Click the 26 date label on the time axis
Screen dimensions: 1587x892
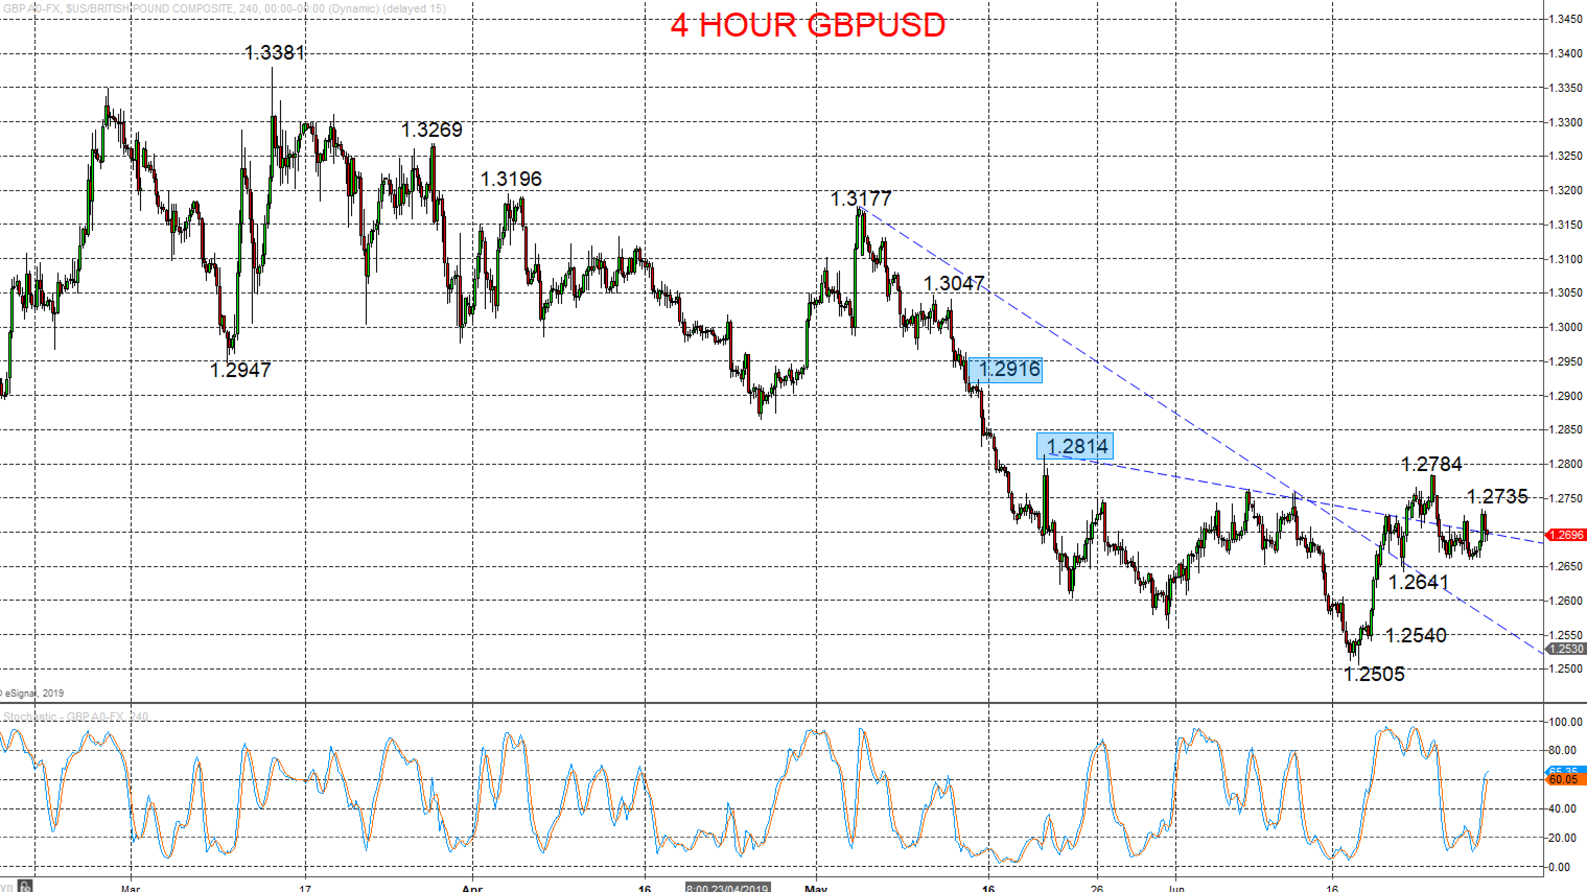pos(1097,888)
